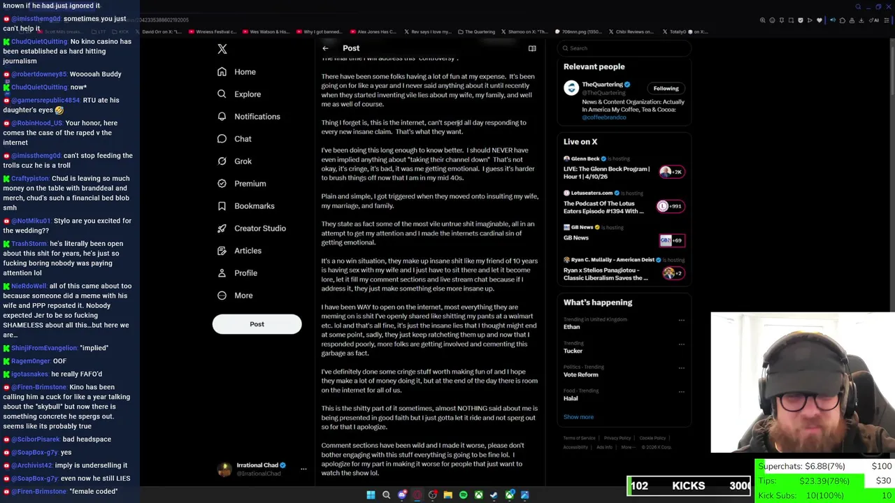Viewport: 895px width, 503px height.
Task: Click the browser zoom magnifier icon
Action: [x=762, y=20]
